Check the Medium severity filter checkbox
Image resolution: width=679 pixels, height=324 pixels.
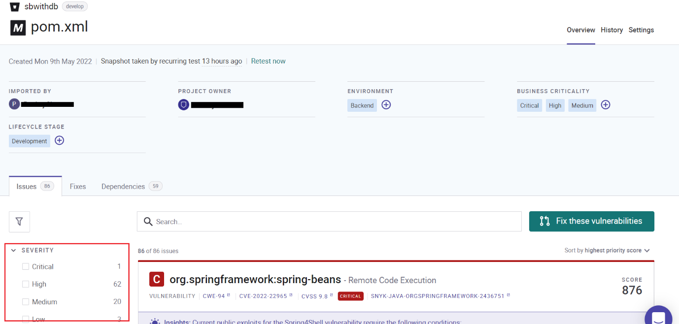pyautogui.click(x=26, y=302)
